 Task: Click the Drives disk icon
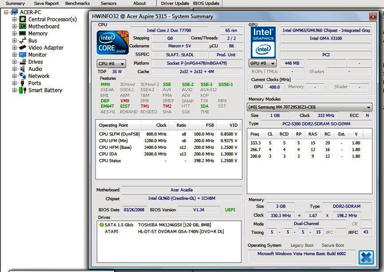click(x=23, y=62)
